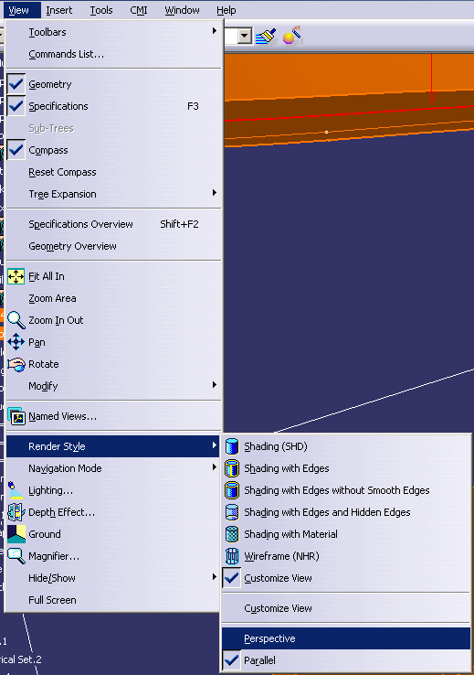This screenshot has height=675, width=474.
Task: Toggle the Specifications checkmark
Action: pyautogui.click(x=16, y=106)
